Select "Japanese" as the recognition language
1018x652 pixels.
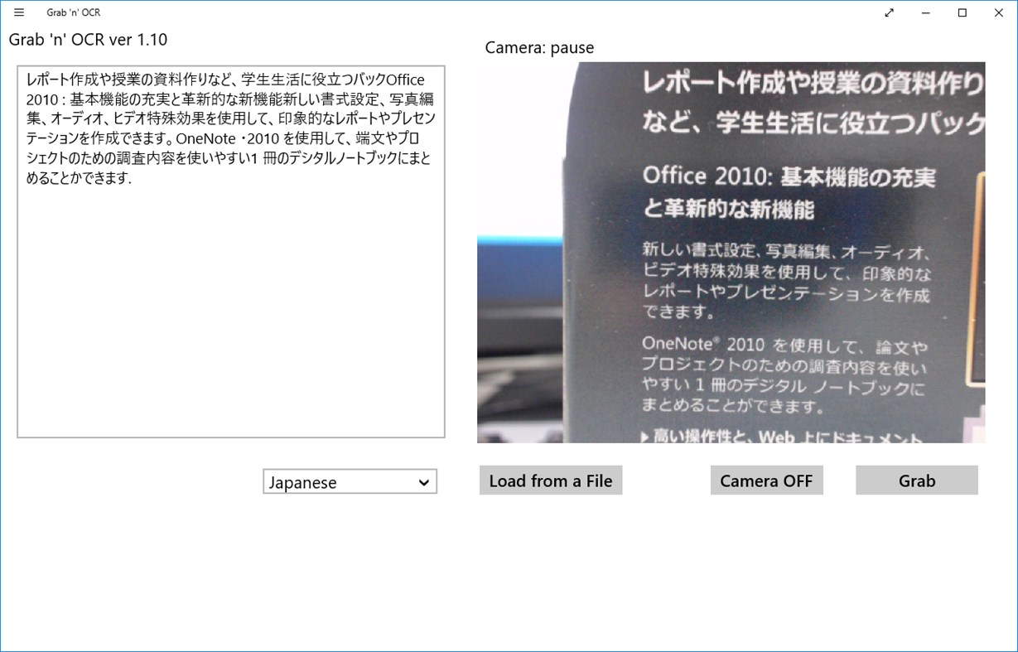(348, 481)
